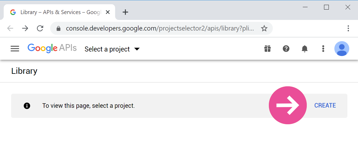Minimize the Chrome window

305,7
